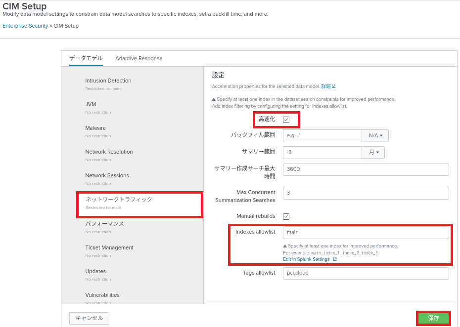This screenshot has width=460, height=327.
Task: Select the Intrusion Detection data model
Action: coord(108,81)
